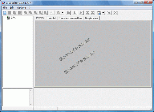Viewport: 154px width, 112px height.
Task: Click the GPX document icon in tree
Action: coord(8,18)
